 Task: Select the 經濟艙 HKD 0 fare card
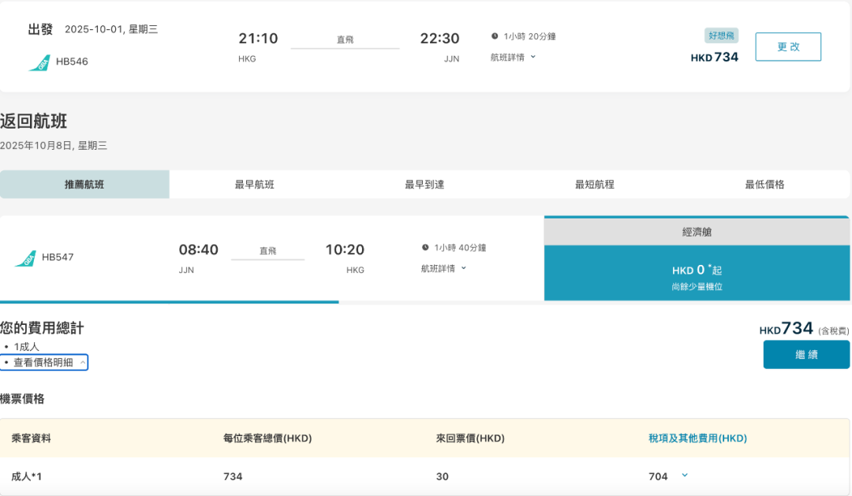pos(697,268)
